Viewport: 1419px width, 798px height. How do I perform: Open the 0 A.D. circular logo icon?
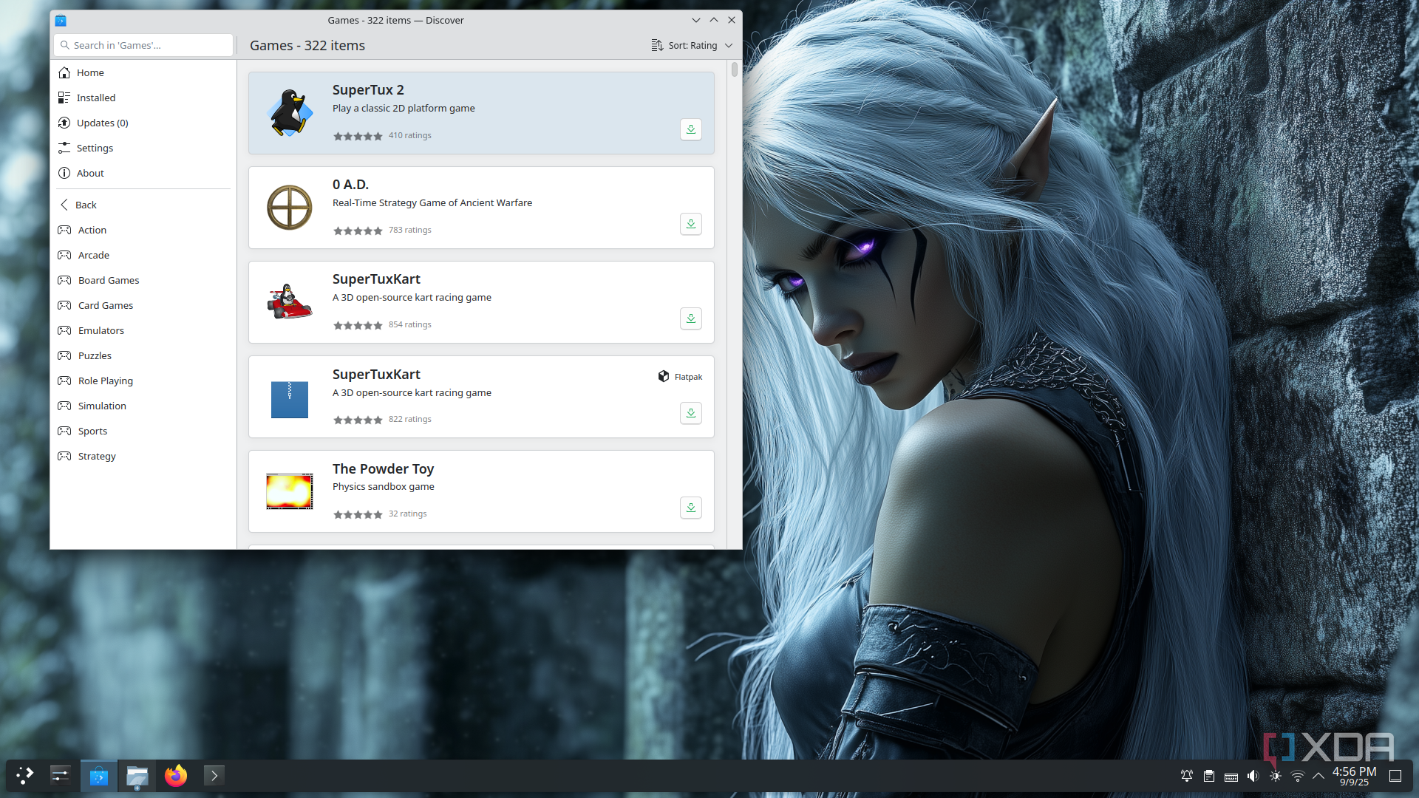(290, 208)
